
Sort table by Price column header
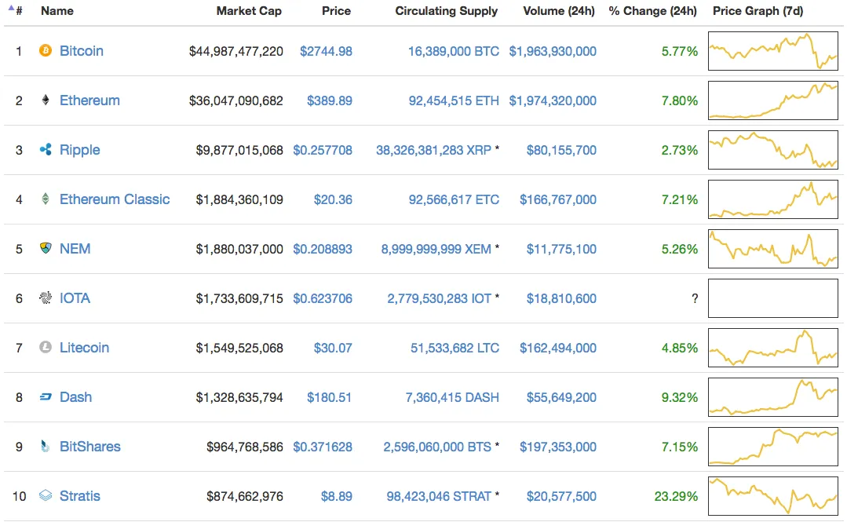tap(336, 11)
